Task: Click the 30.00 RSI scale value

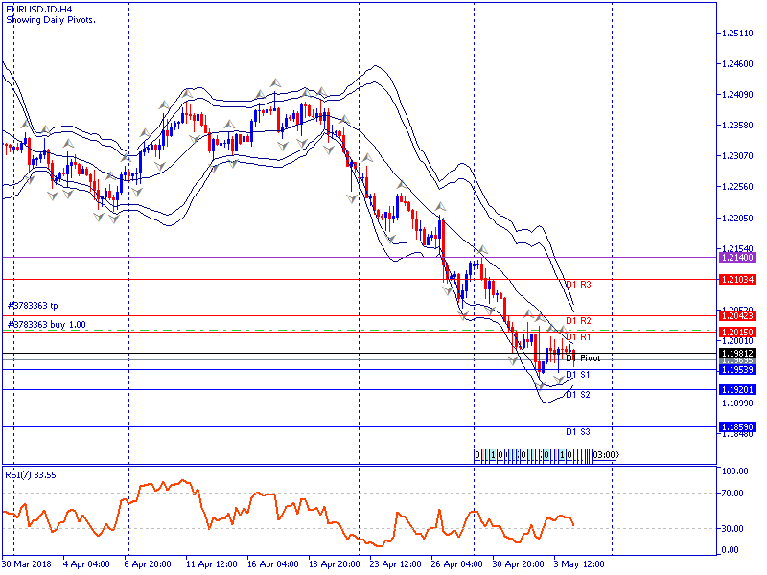Action: (732, 529)
